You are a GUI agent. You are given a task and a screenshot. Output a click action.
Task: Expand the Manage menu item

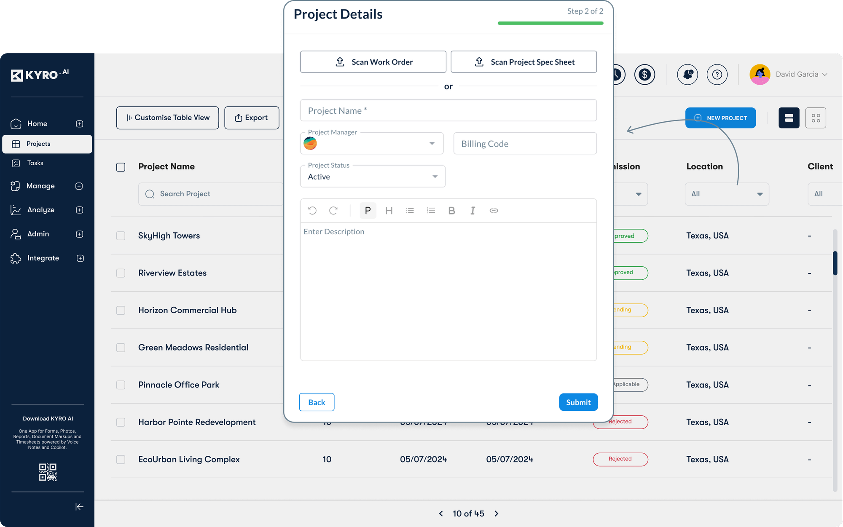pos(79,186)
